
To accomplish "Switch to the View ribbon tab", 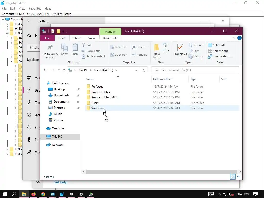I will point(92,38).
